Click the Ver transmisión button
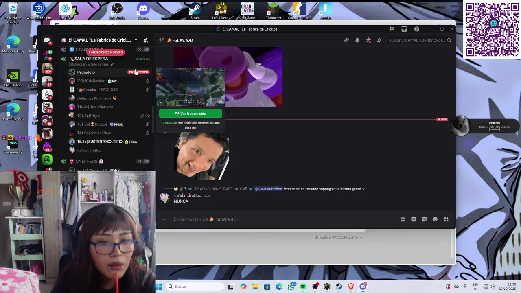Viewport: 521px width, 293px height. pyautogui.click(x=190, y=114)
